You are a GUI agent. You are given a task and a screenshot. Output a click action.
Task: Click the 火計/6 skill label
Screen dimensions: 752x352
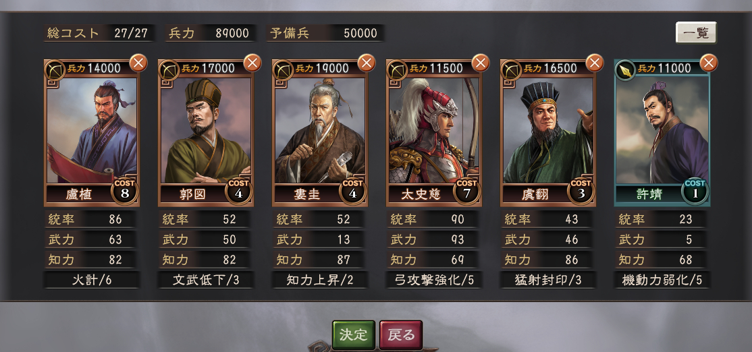coord(92,280)
